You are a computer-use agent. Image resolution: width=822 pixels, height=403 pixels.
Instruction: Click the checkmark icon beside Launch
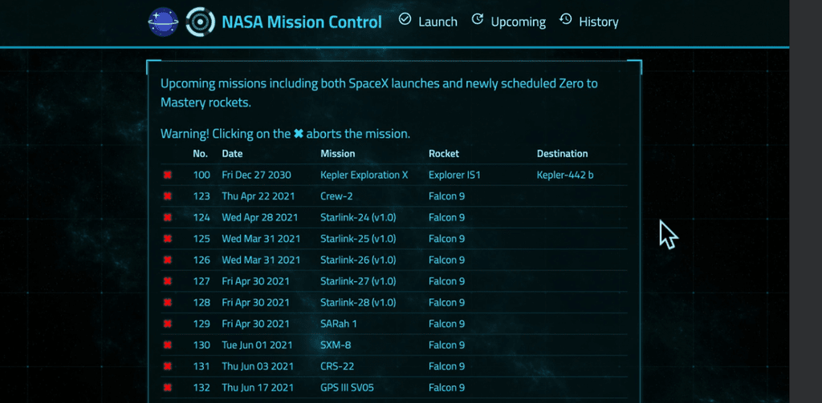tap(405, 19)
